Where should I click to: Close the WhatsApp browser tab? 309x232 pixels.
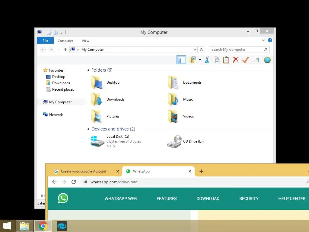tap(190, 171)
